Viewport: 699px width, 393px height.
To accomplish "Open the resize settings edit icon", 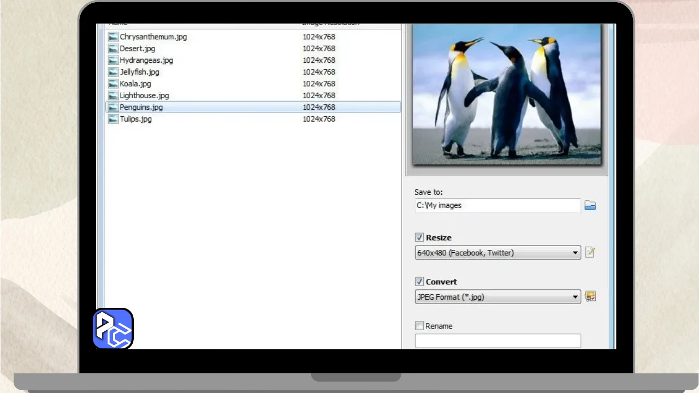I will point(590,252).
